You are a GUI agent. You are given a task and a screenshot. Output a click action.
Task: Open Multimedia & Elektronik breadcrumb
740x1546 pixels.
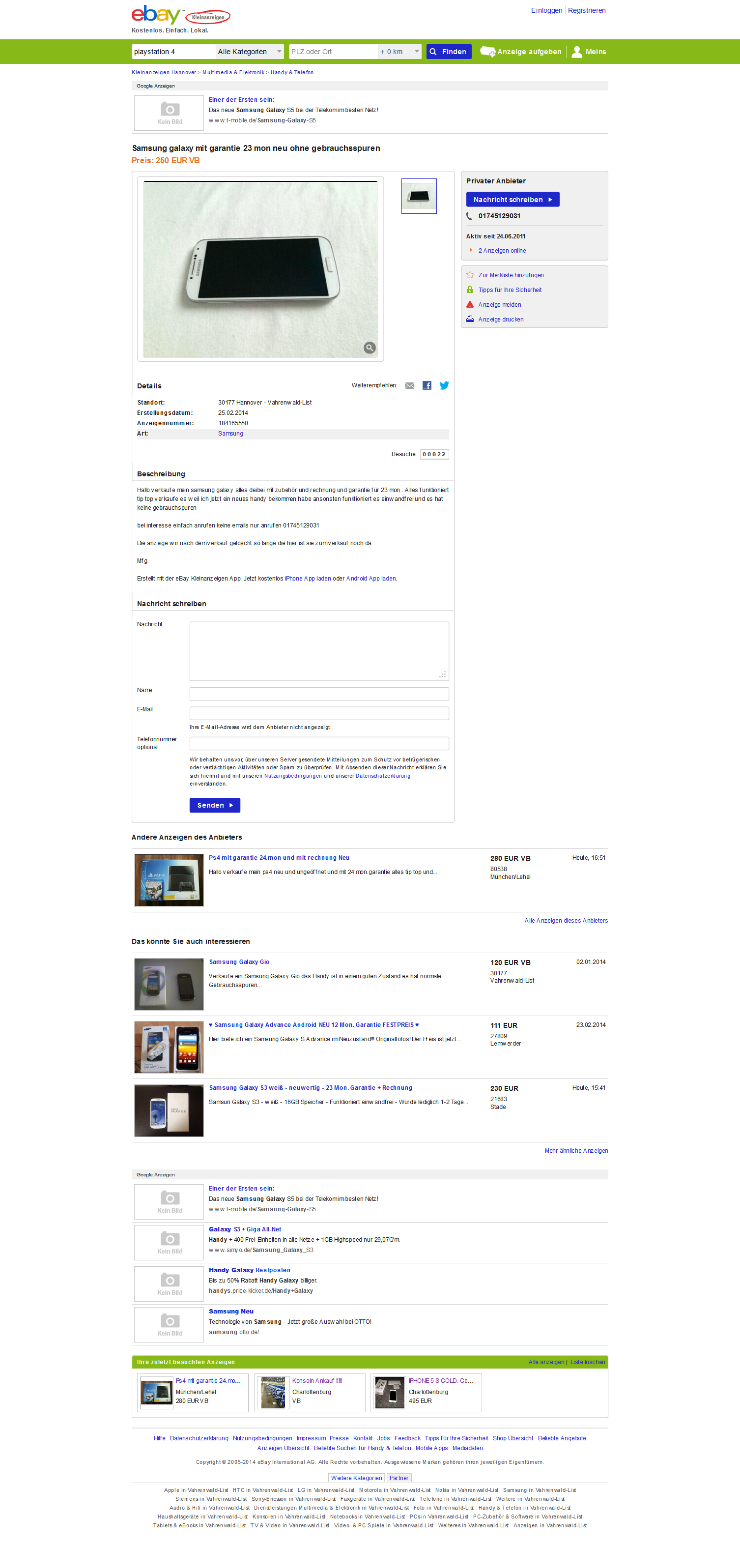(233, 73)
